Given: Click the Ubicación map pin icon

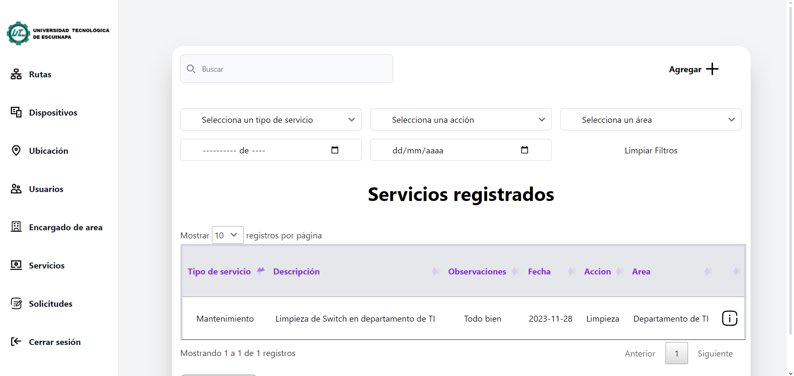Looking at the screenshot, I should click(x=16, y=150).
